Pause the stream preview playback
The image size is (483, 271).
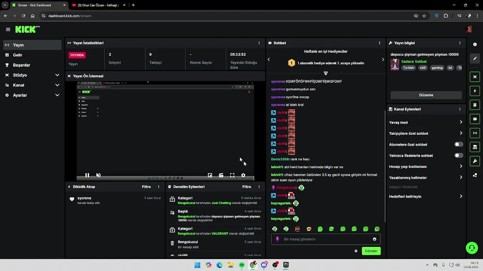point(87,175)
